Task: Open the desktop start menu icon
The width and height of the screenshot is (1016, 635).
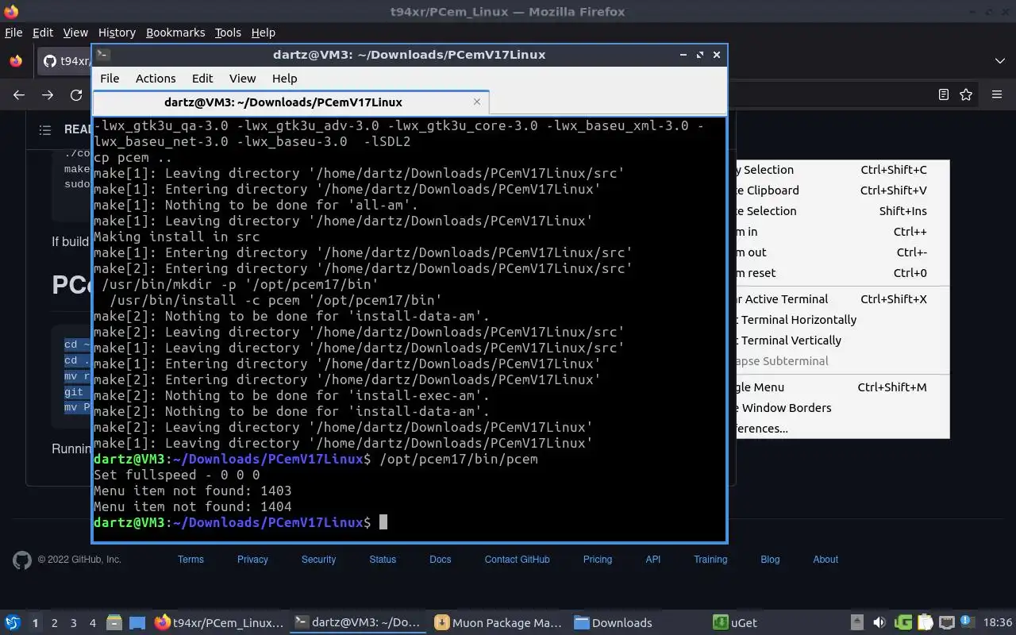Action: [13, 623]
